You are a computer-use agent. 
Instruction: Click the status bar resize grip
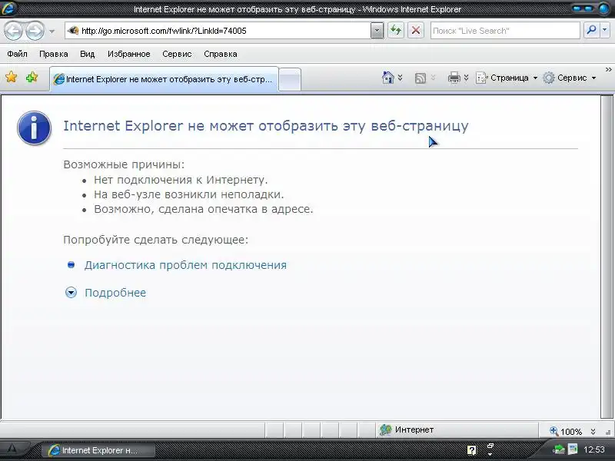click(608, 433)
